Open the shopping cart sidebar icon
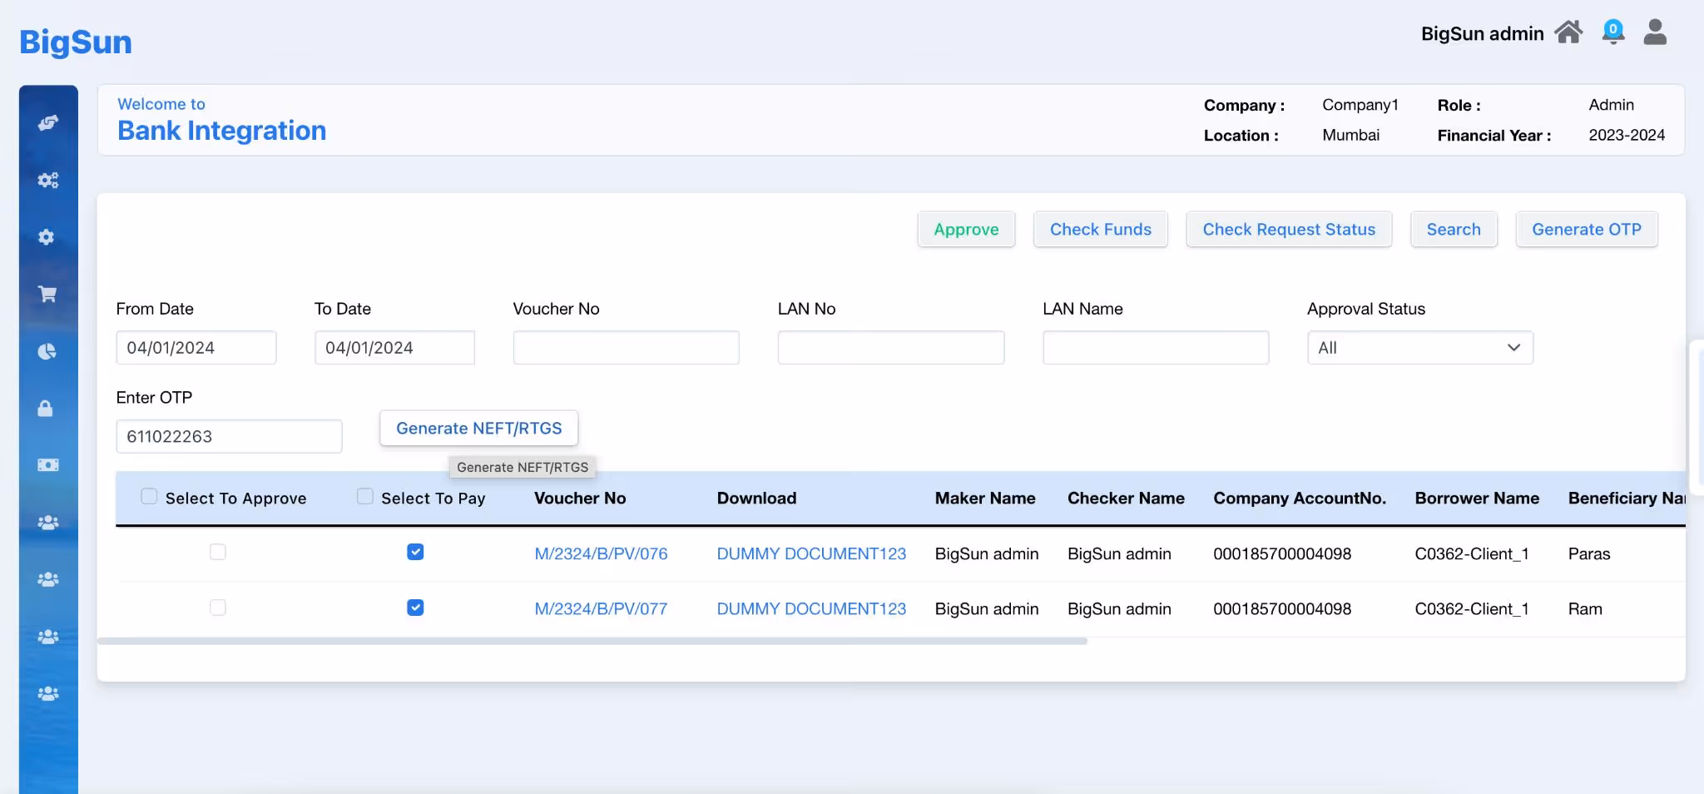Screen dimensions: 1704x794 point(47,294)
